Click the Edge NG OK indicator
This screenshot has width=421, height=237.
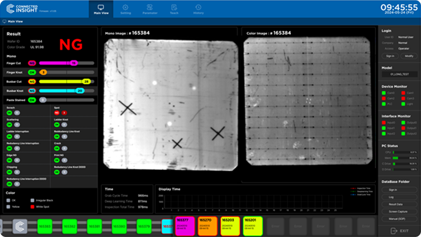point(9,160)
